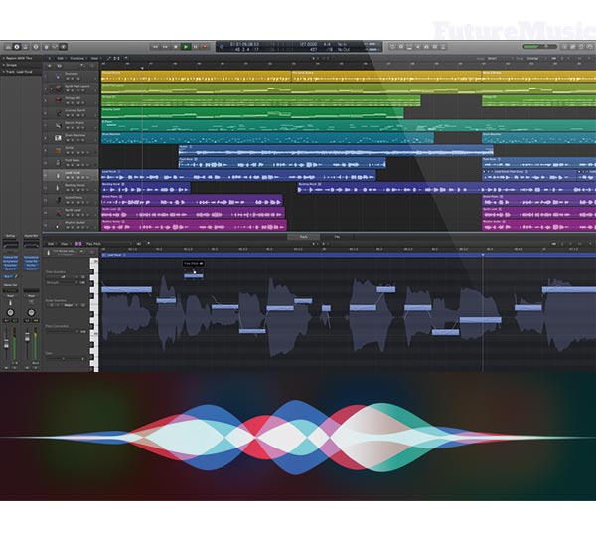
Task: Click the Setting button on channel strip
Action: pos(10,236)
